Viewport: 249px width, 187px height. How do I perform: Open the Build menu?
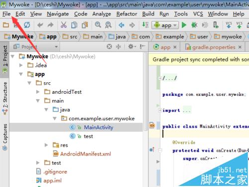click(148, 14)
